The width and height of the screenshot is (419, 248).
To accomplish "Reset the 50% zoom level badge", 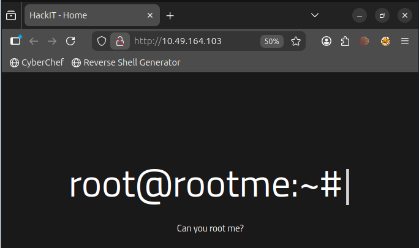I will 271,42.
